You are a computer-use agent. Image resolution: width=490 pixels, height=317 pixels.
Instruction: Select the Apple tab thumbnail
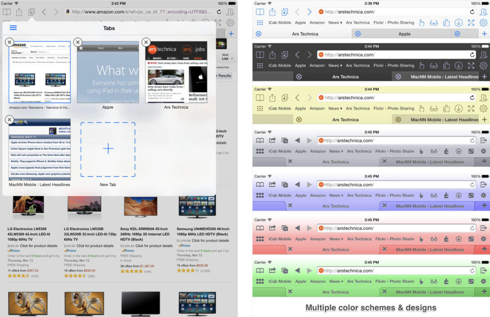pyautogui.click(x=108, y=72)
